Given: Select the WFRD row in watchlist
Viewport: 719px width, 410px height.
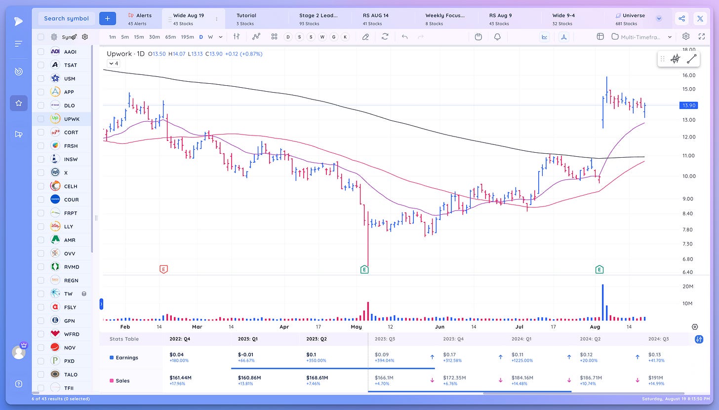Looking at the screenshot, I should point(62,334).
